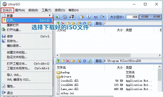Click the 56 KB size cell
Image resolution: width=163 pixels, height=97 pixels.
[119, 81]
